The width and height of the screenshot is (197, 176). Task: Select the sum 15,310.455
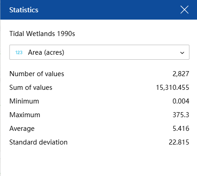point(172,88)
